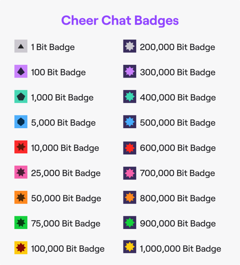
Task: Select the purple star 300,000 Bit badge
Action: (129, 72)
